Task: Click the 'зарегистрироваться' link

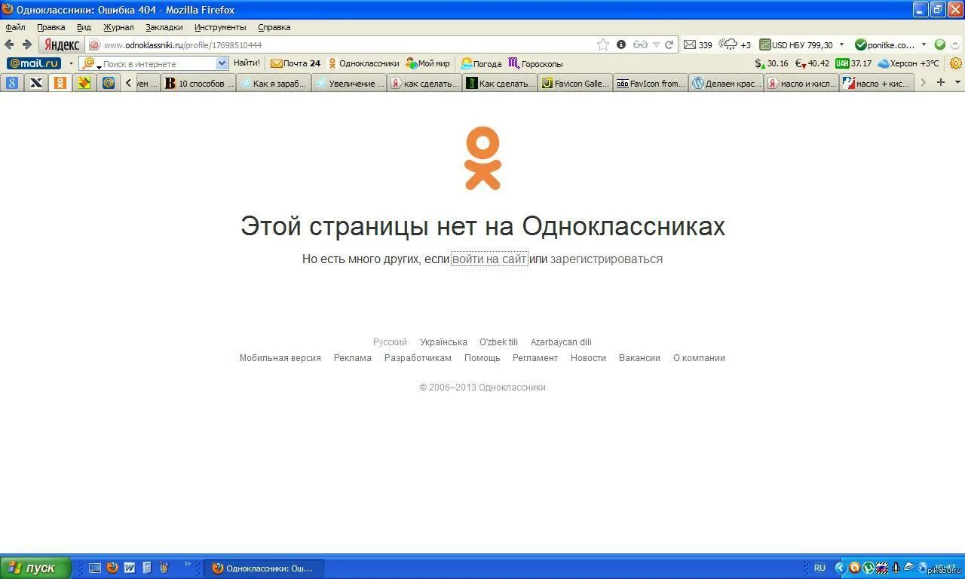Action: 606,259
